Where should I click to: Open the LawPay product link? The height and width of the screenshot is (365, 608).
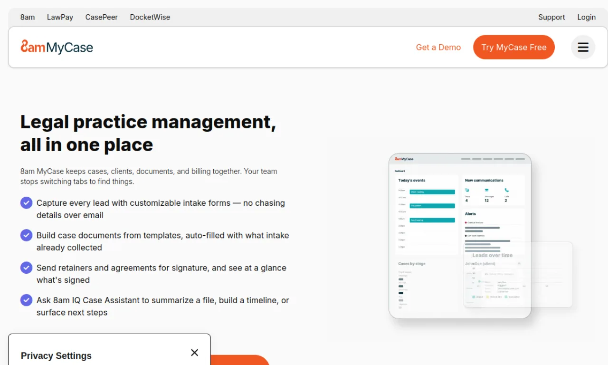click(60, 17)
